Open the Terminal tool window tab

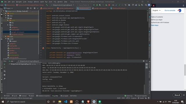click(x=23, y=96)
